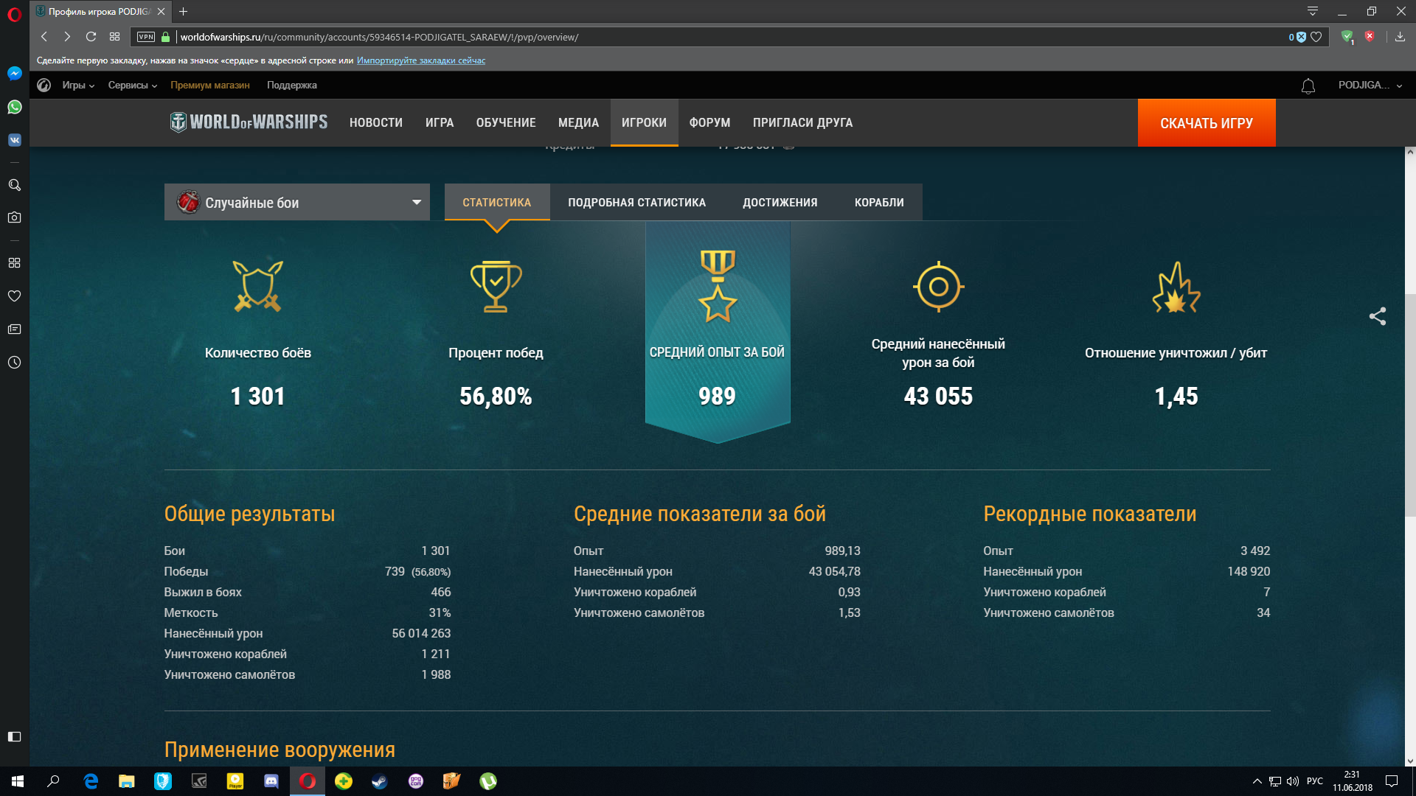
Task: Close the player profile tab
Action: click(x=161, y=12)
